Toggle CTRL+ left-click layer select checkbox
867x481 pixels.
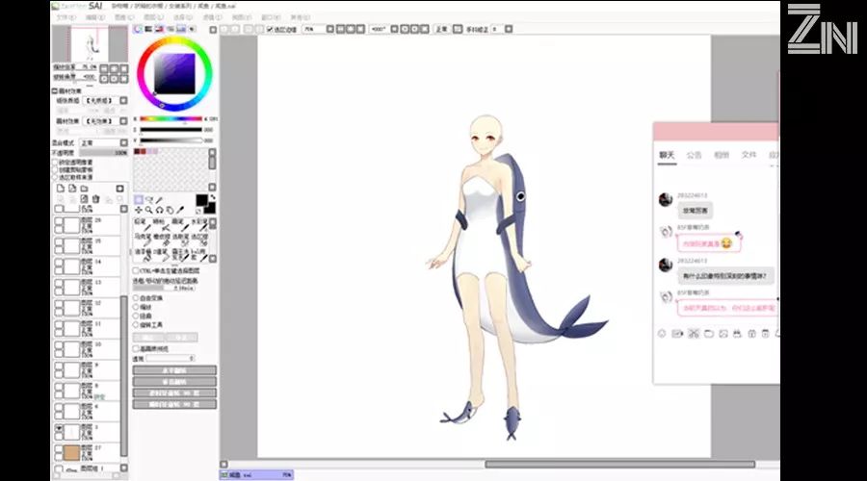click(136, 270)
